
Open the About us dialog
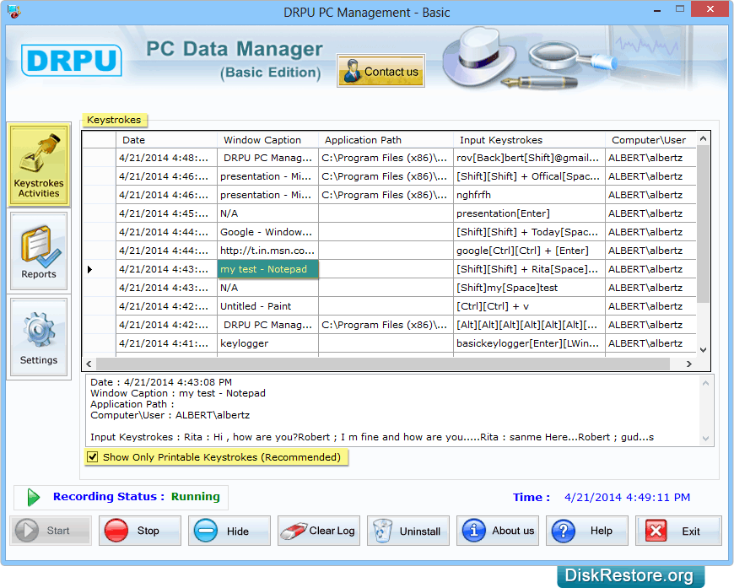pyautogui.click(x=498, y=531)
